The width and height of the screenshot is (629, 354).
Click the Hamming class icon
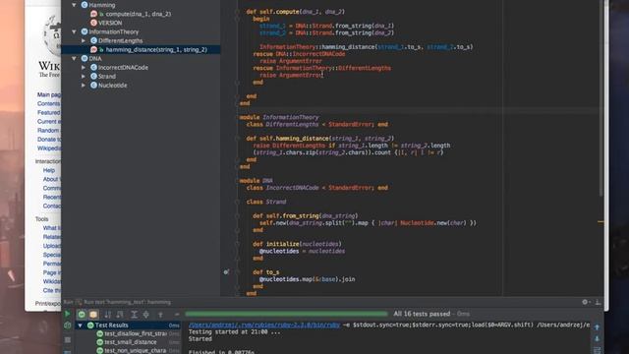click(x=85, y=5)
